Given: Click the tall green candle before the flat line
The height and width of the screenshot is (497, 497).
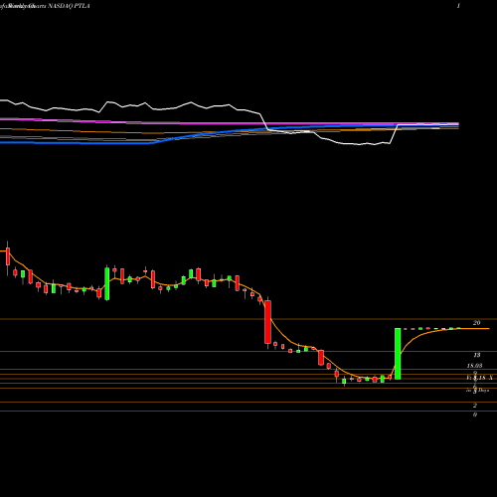Looking at the screenshot, I should click(x=398, y=354).
